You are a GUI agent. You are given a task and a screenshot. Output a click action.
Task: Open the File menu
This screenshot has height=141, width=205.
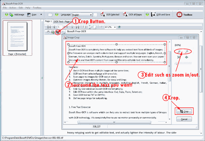5,8
